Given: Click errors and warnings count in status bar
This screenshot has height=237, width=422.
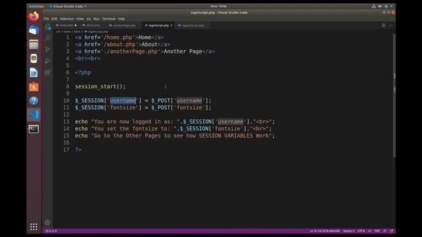Looking at the screenshot, I should tap(51, 231).
